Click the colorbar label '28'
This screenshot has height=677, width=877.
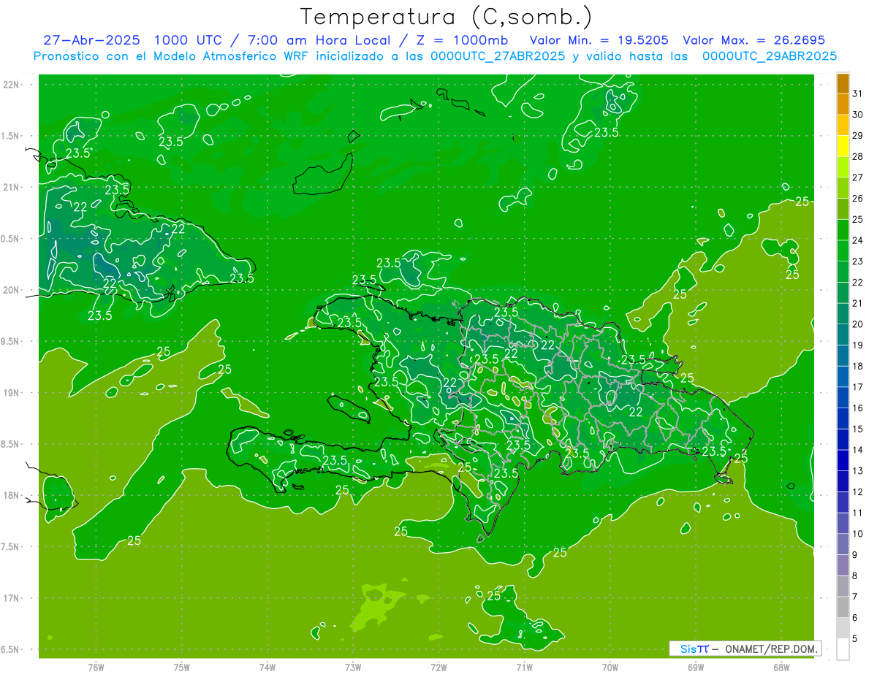858,156
